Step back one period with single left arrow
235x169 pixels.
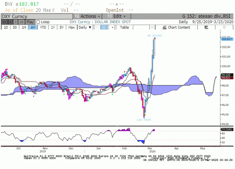(10, 22)
